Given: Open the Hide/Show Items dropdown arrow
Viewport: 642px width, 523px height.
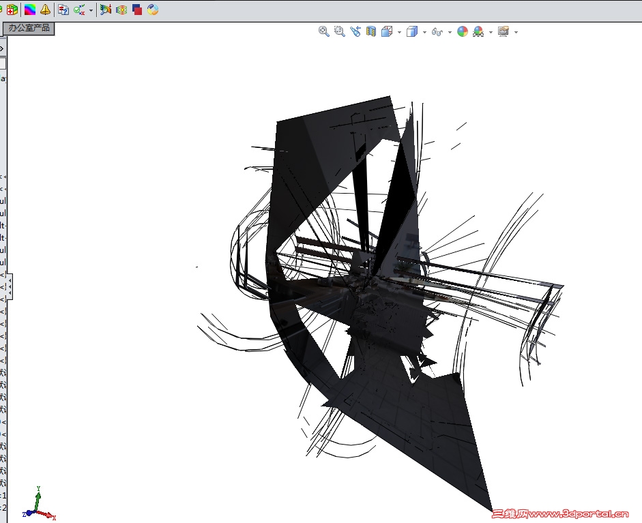Looking at the screenshot, I should (450, 32).
